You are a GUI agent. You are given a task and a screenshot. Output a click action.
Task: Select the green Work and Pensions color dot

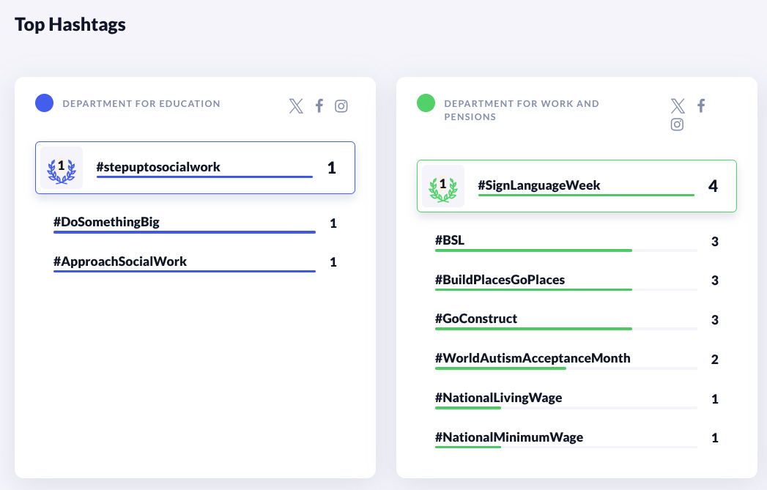pyautogui.click(x=426, y=103)
